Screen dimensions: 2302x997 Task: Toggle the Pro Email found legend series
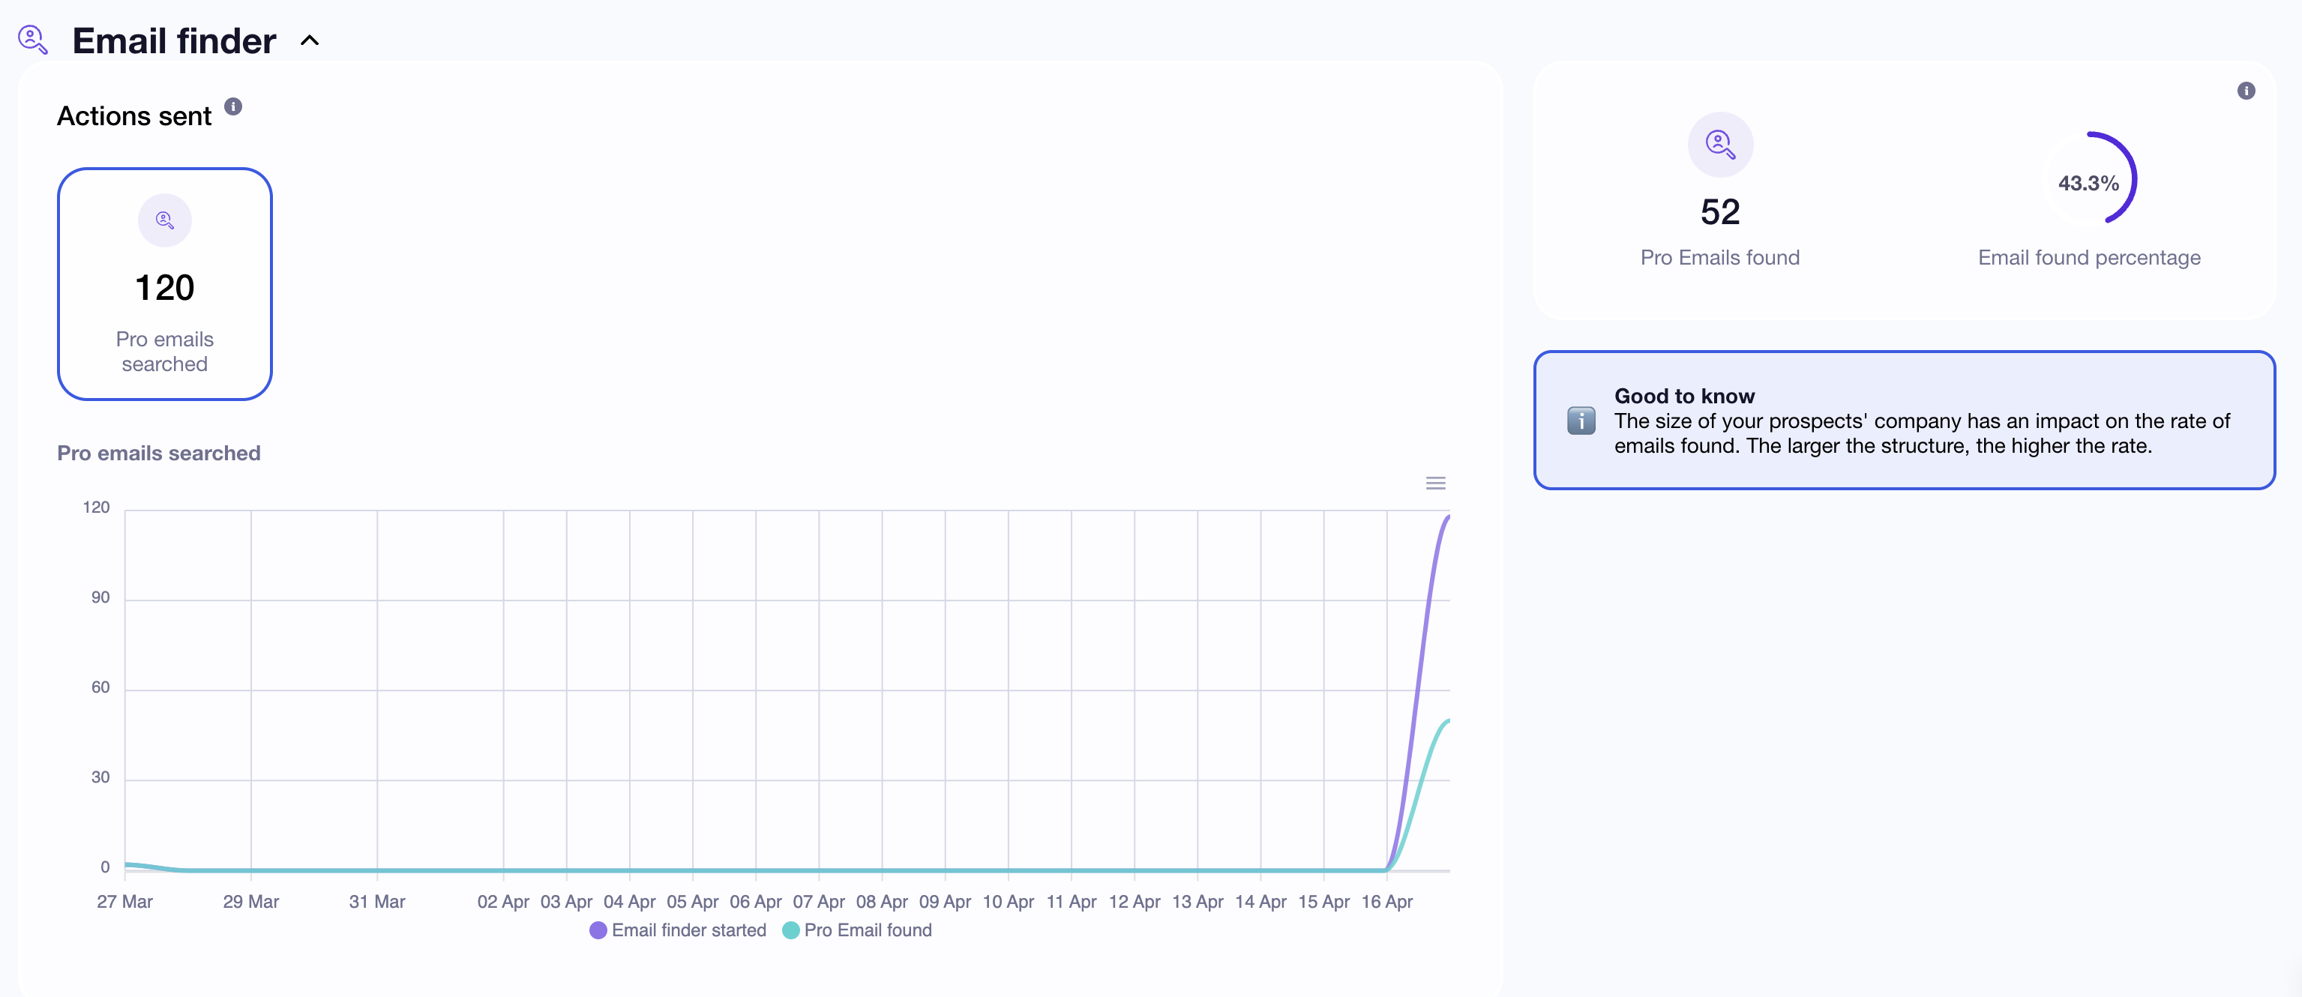click(x=857, y=930)
